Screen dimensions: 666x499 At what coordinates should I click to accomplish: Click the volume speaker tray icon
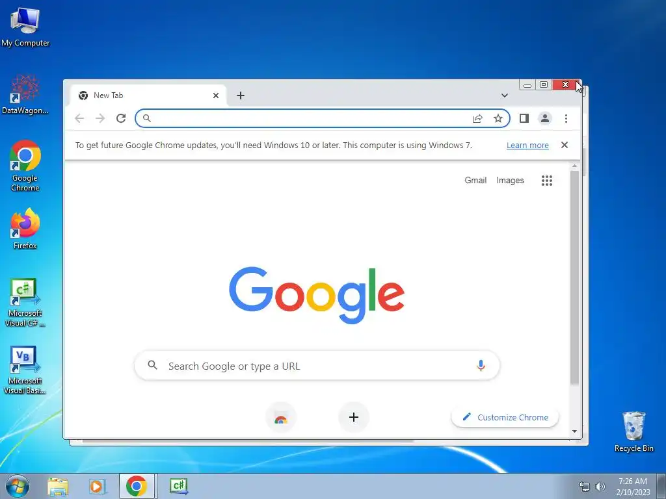(x=600, y=487)
